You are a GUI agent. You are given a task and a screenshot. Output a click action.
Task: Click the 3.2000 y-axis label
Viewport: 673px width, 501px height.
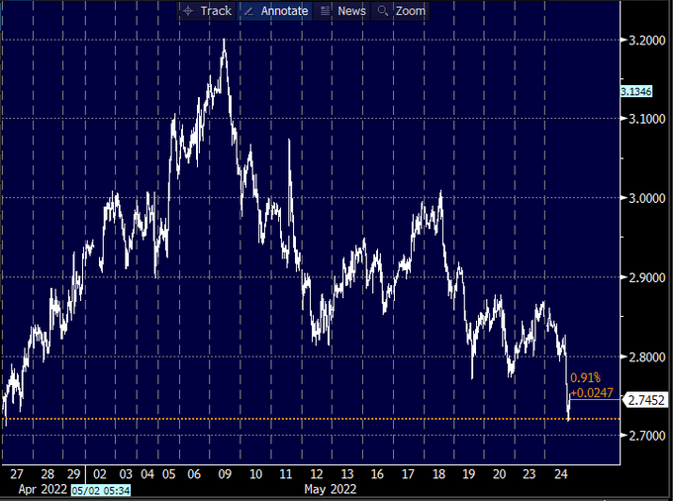click(647, 41)
